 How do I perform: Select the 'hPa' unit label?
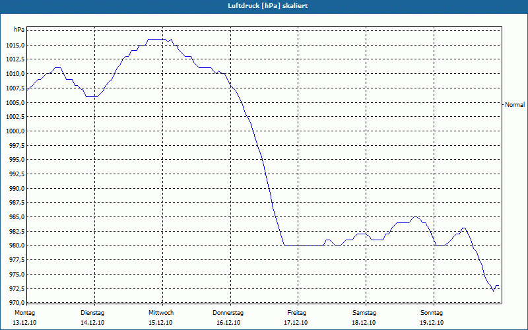[19, 30]
